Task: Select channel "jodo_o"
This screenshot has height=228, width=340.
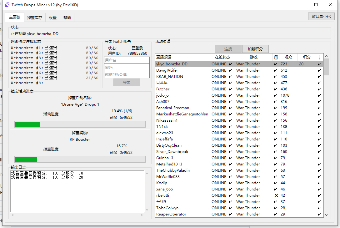Action: pos(239,95)
